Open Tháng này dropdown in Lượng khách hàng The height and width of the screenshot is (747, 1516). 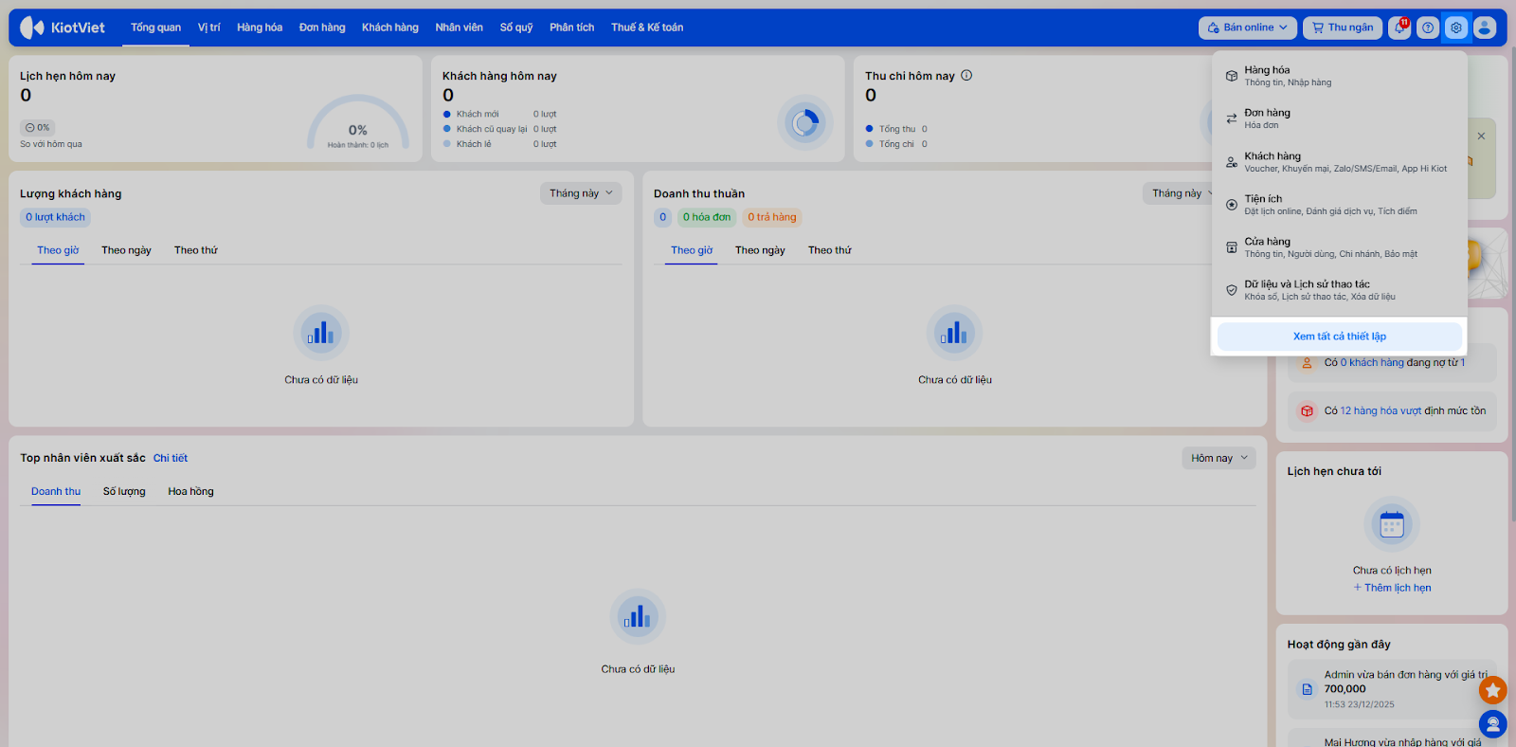(x=581, y=193)
